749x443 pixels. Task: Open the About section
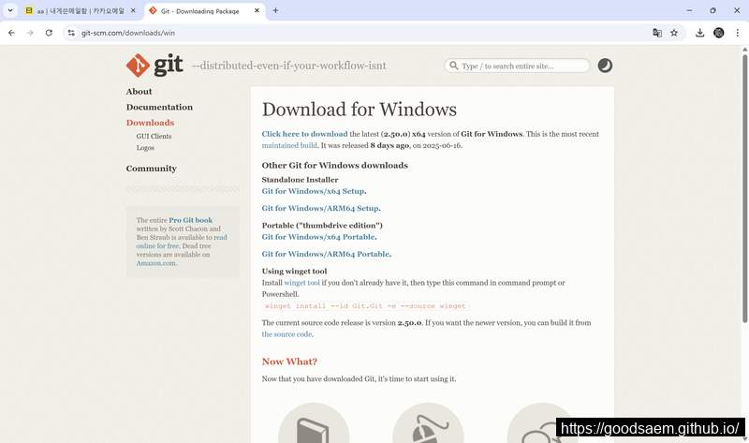pos(139,91)
